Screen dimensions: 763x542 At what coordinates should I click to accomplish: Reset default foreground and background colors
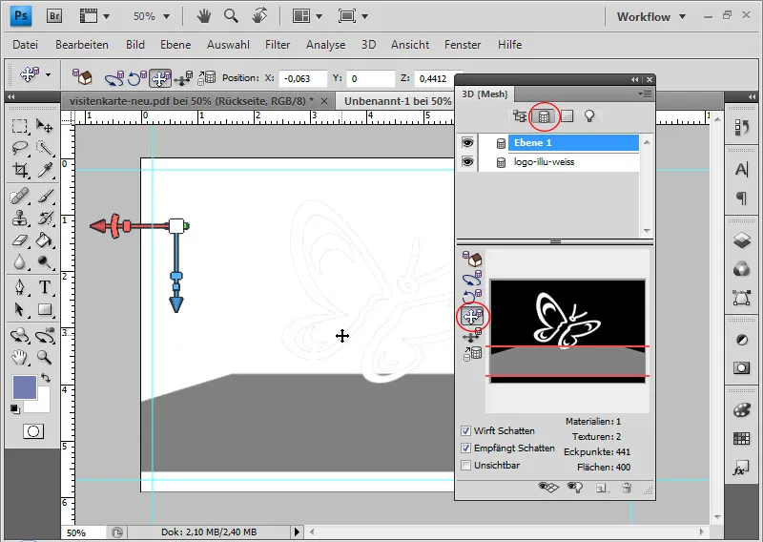click(x=15, y=408)
